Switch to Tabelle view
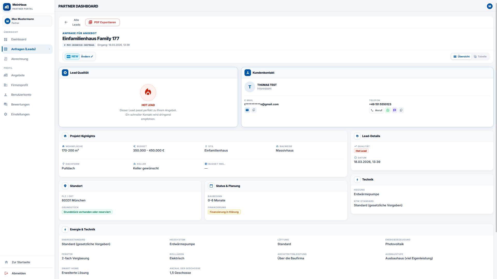Viewport: 497px width, 279px height. pyautogui.click(x=480, y=57)
